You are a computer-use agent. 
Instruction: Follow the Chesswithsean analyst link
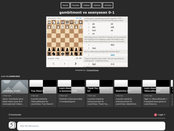point(92,70)
